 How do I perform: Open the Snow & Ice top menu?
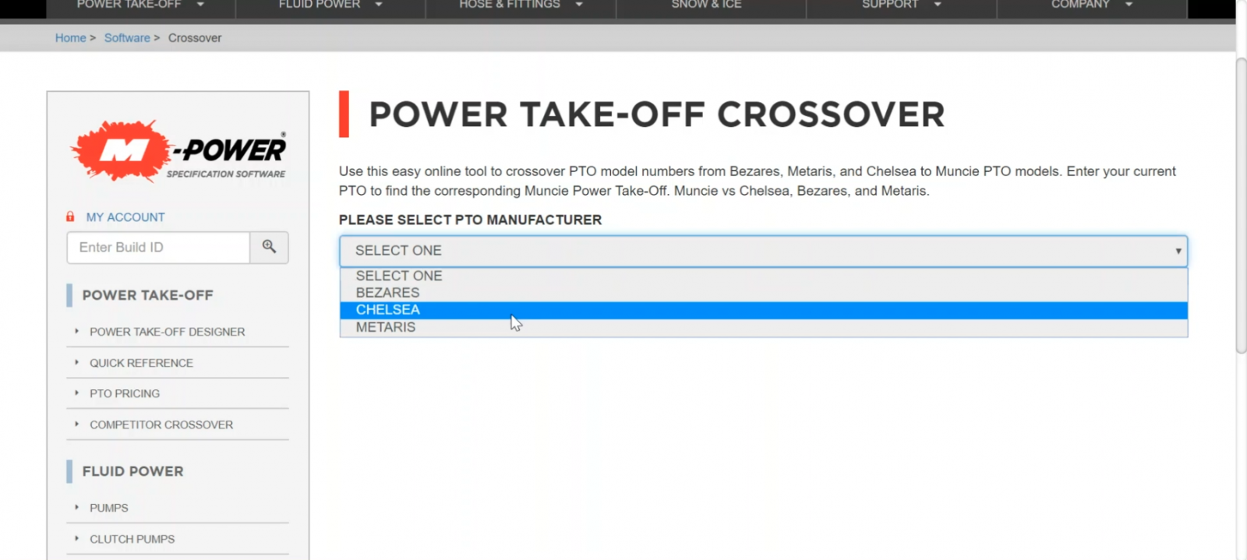(x=707, y=5)
